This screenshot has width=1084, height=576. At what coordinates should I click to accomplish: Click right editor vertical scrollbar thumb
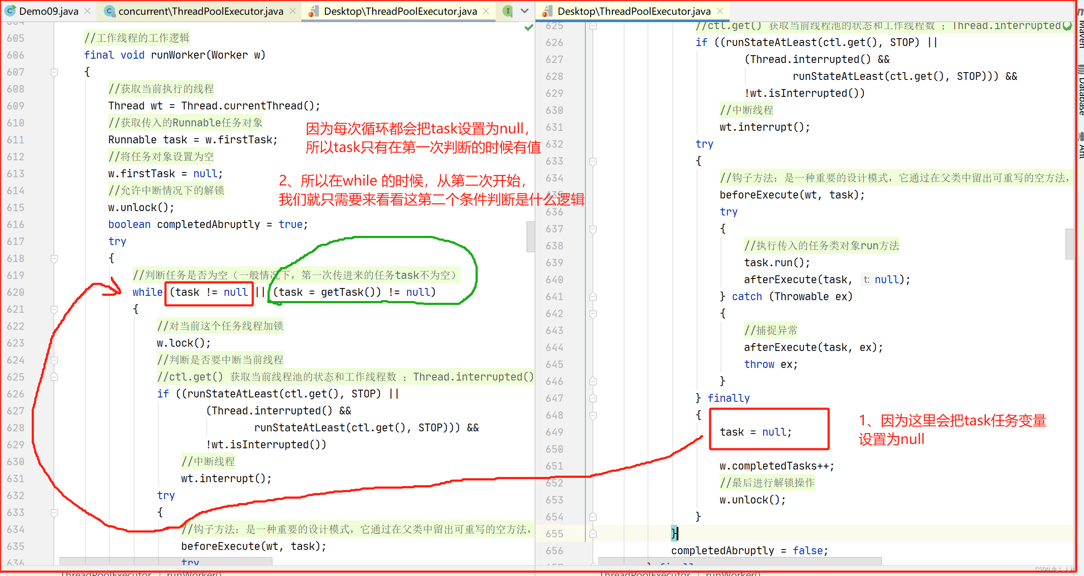coord(1069,244)
